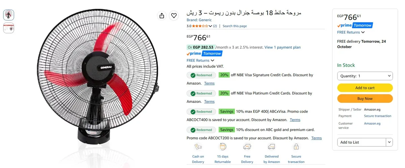
Task: Open the 15 days Returnable icon
Action: [223, 147]
